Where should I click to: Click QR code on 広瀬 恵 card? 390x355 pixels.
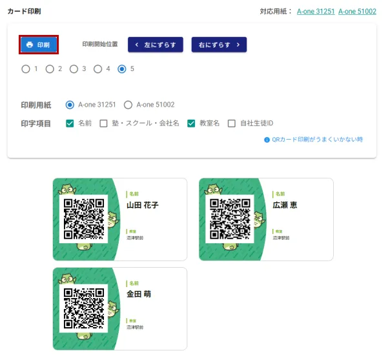[230, 219]
